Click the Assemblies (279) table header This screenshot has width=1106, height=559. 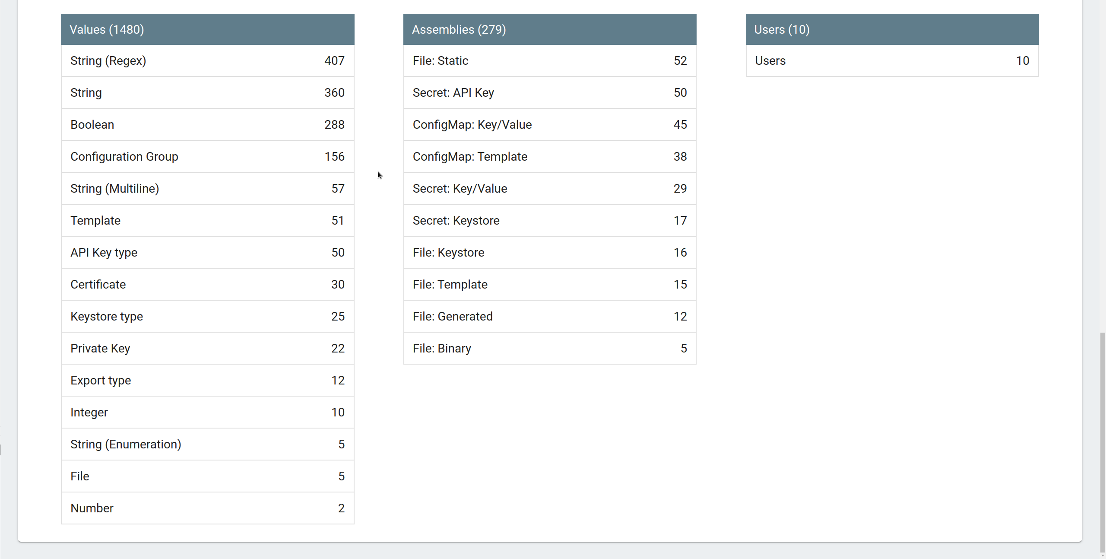[x=549, y=29]
